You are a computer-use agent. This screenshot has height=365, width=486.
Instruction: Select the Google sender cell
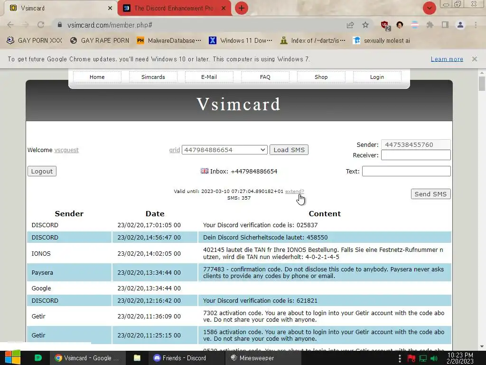pos(69,288)
